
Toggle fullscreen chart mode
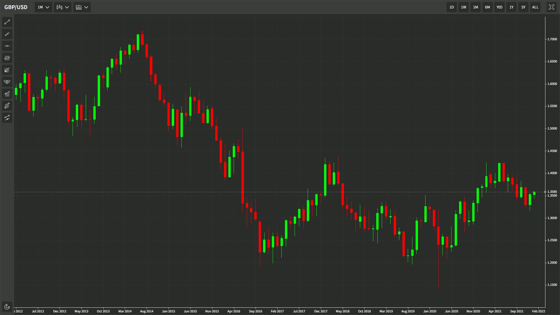pos(551,7)
